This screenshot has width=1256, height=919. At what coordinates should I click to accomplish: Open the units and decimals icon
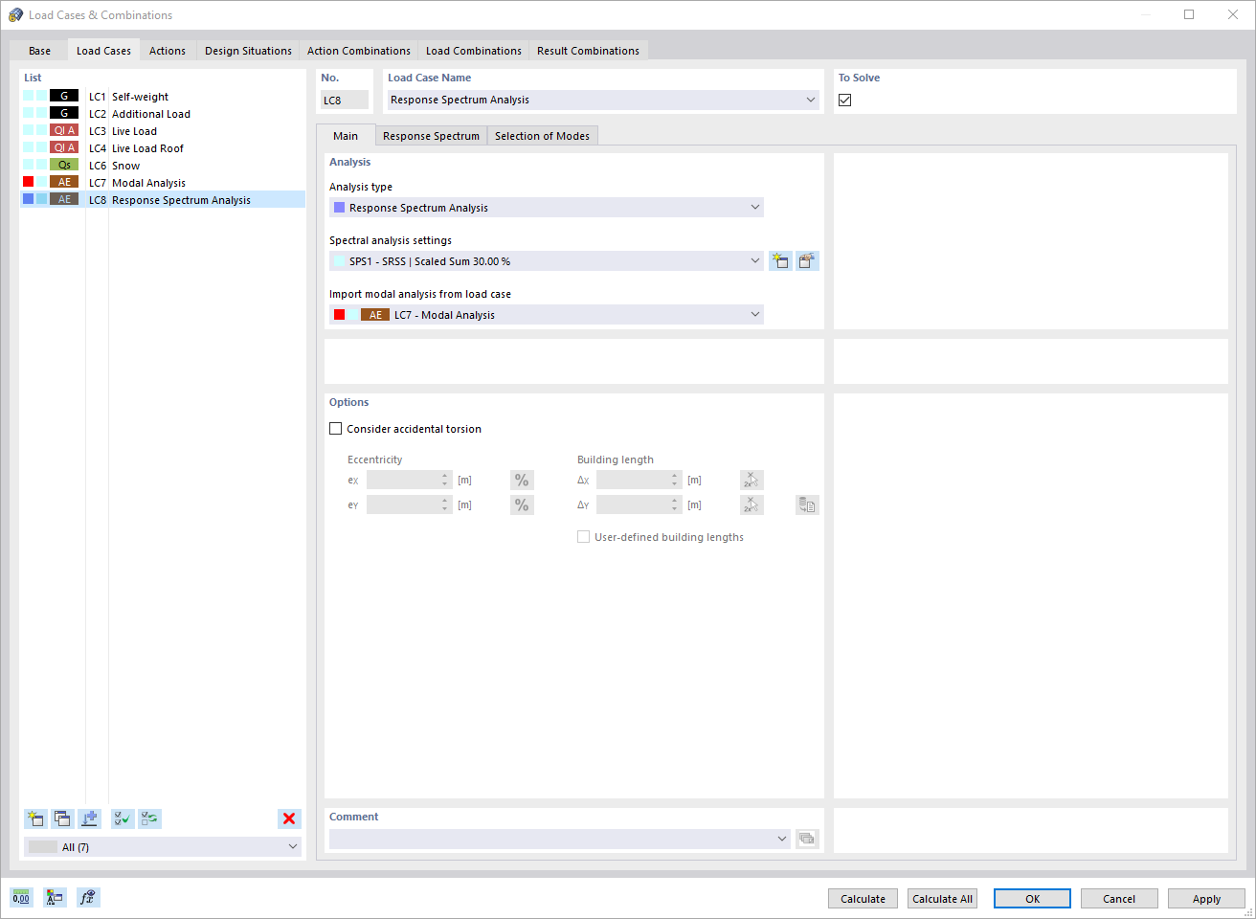click(21, 897)
